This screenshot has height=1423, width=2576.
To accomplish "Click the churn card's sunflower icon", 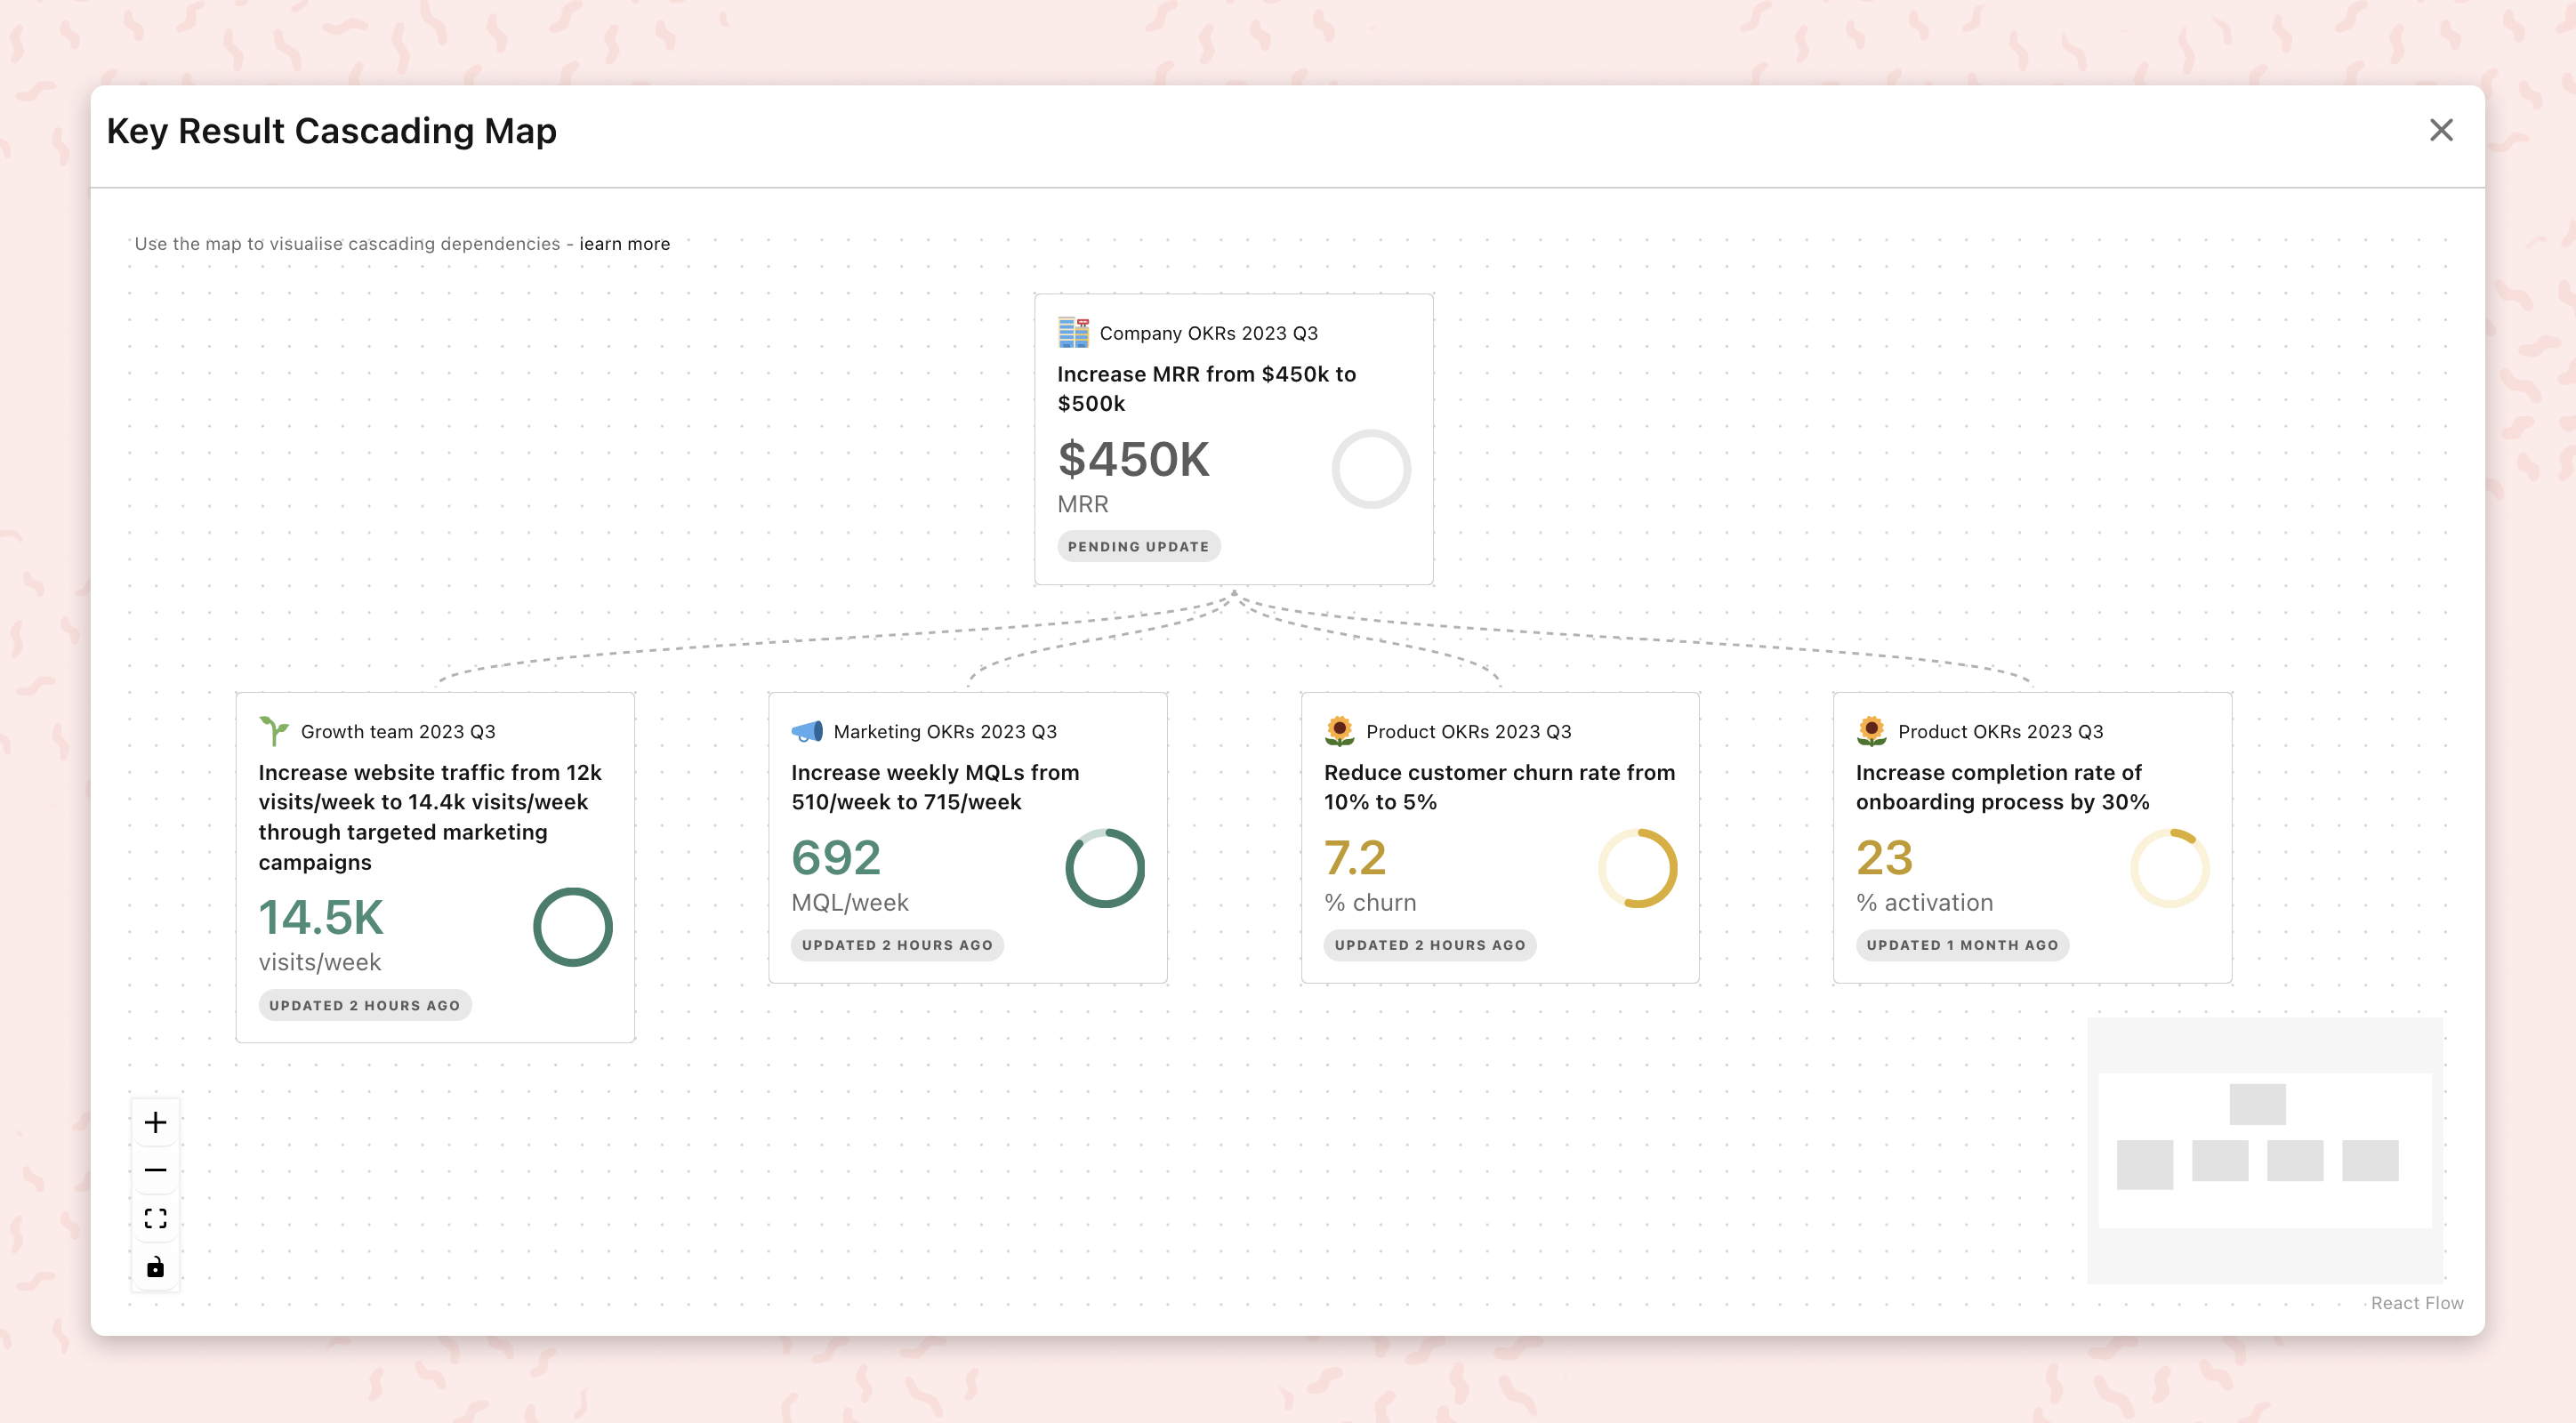I will coord(1339,731).
